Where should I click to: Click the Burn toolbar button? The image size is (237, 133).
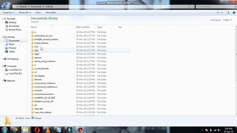[x=39, y=13]
